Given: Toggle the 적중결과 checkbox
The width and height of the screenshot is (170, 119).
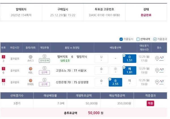Looking at the screenshot, I should click(155, 39).
